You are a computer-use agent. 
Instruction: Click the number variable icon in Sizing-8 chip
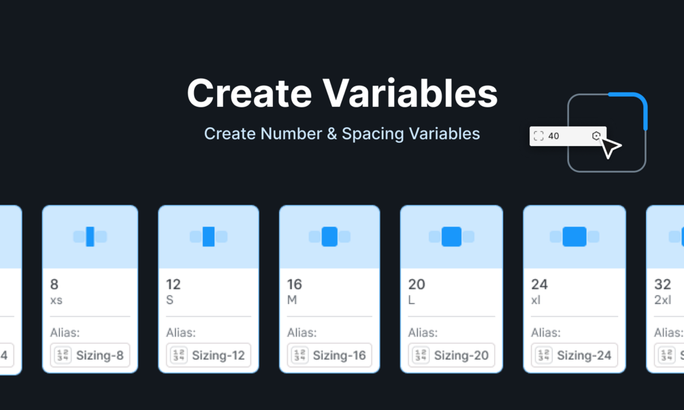tap(63, 355)
